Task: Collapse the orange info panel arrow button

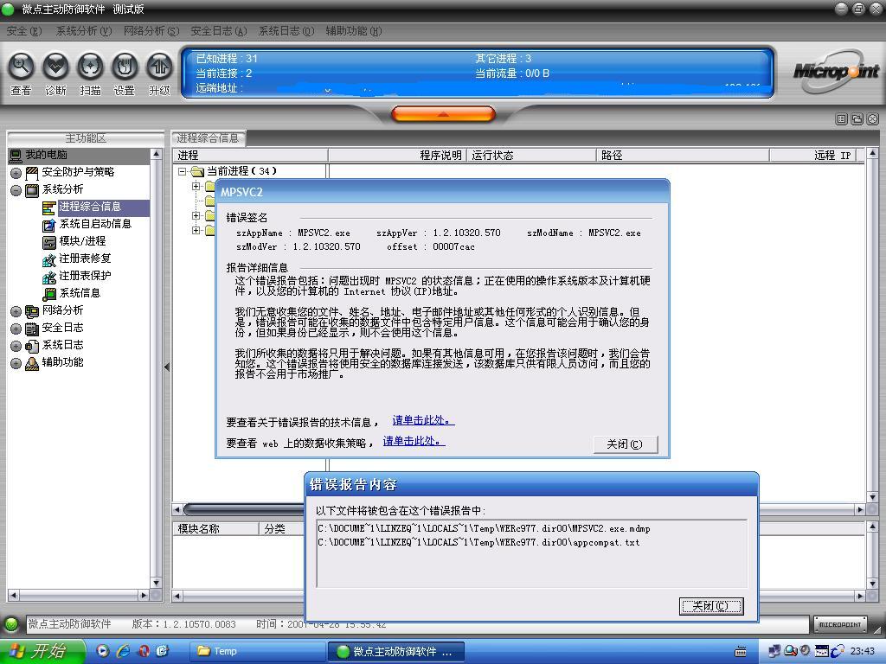Action: click(443, 114)
